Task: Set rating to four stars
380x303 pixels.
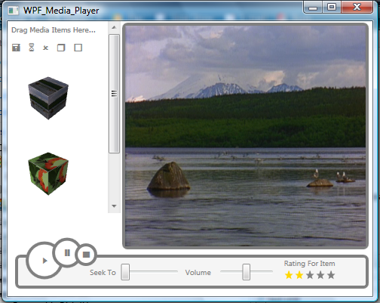Action: [320, 275]
